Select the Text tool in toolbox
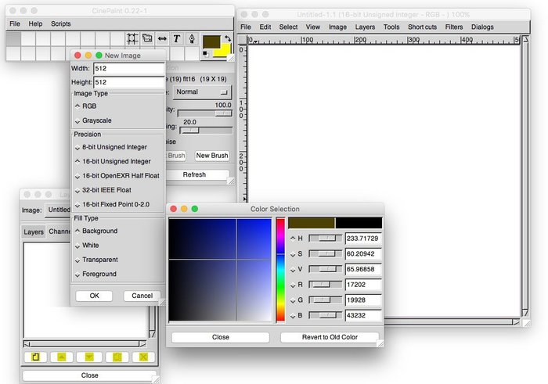Viewport: 548px width, 384px height. pos(177,39)
